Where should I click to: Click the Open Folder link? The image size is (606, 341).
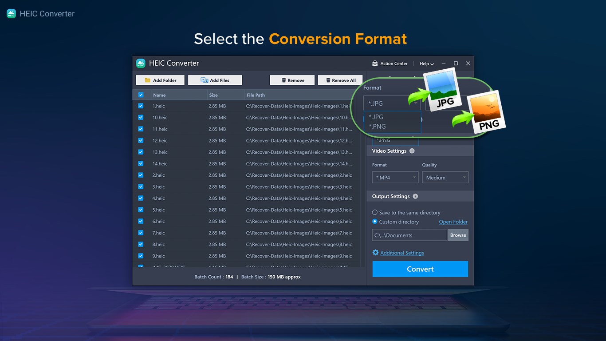click(x=453, y=222)
